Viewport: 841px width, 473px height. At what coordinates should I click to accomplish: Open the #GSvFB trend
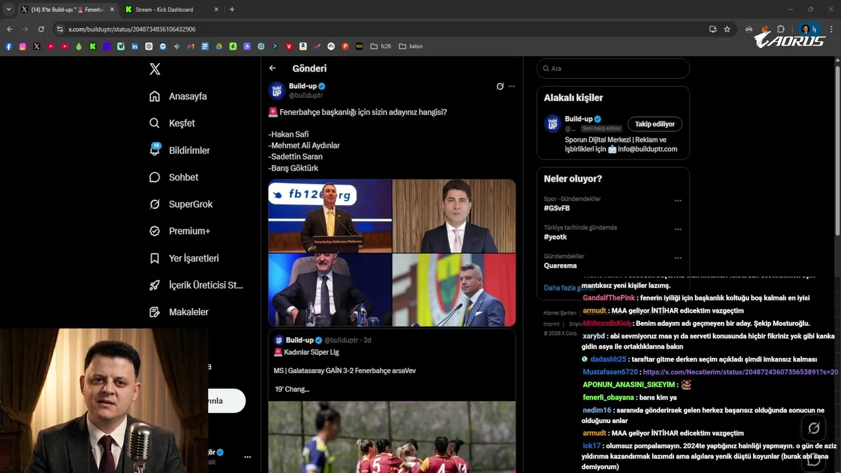(557, 208)
